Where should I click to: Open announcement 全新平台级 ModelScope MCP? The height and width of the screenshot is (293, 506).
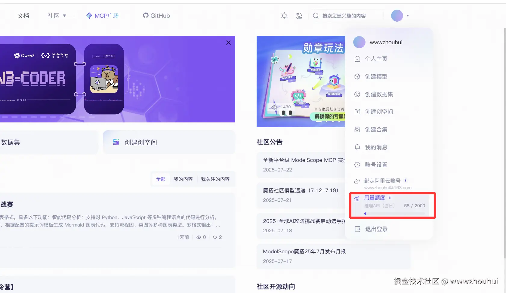(304, 160)
